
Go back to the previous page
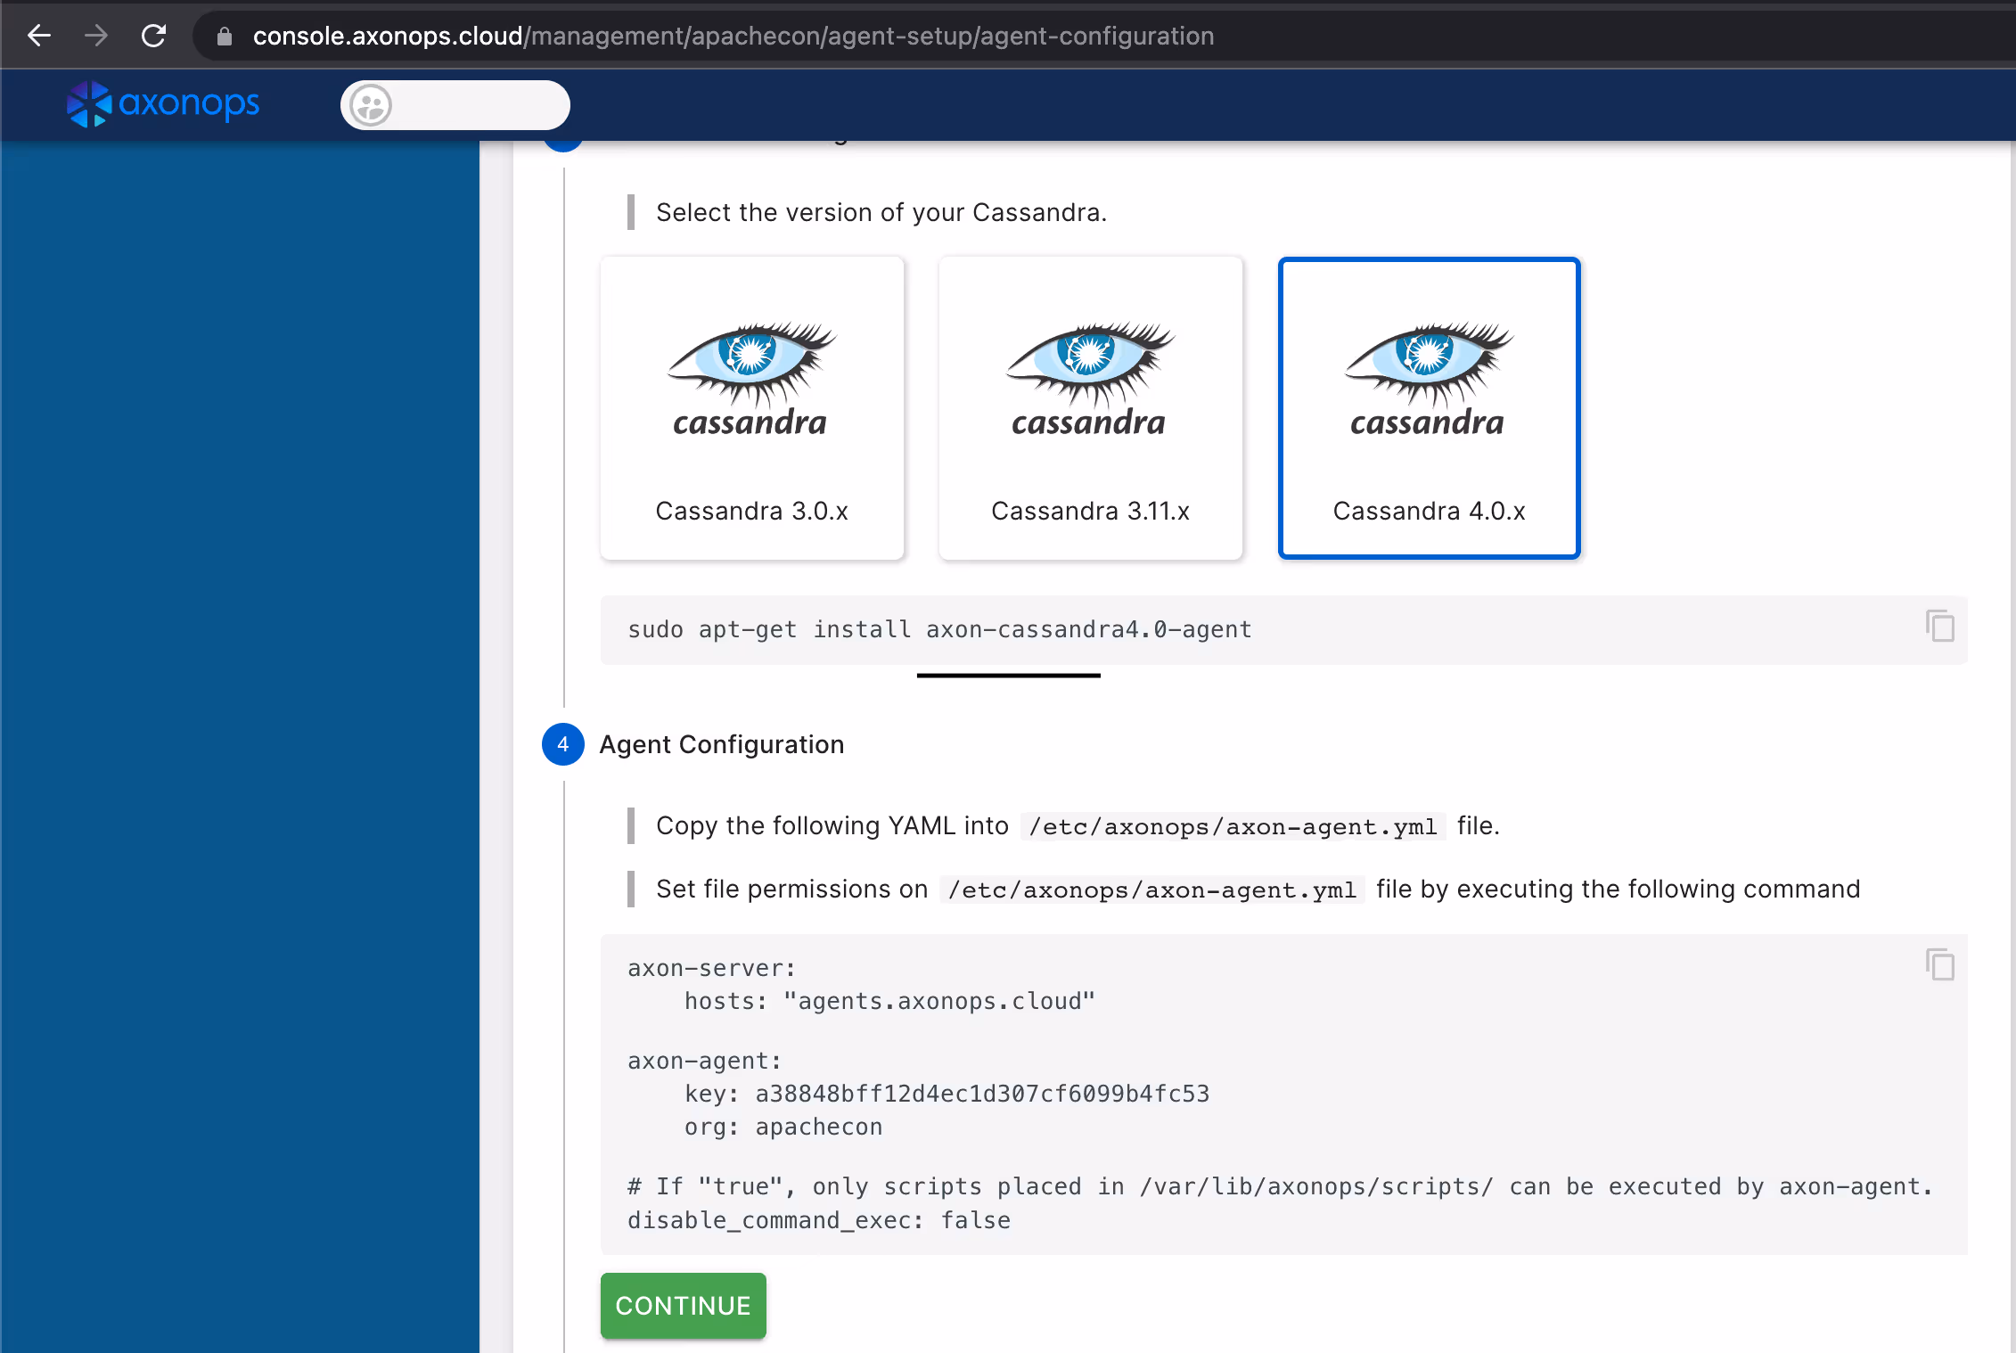pyautogui.click(x=39, y=36)
